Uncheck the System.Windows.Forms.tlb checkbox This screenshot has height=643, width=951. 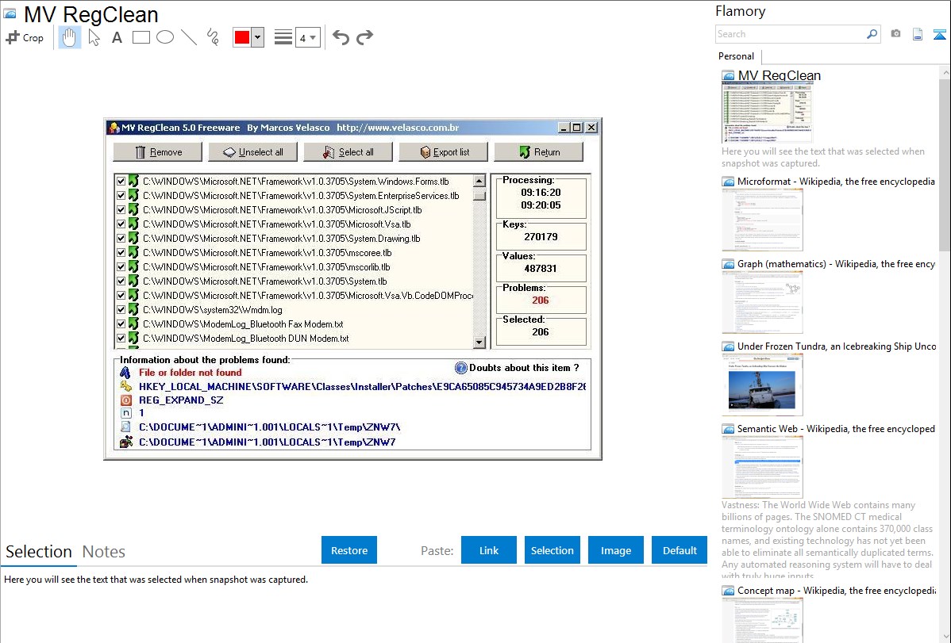(121, 182)
